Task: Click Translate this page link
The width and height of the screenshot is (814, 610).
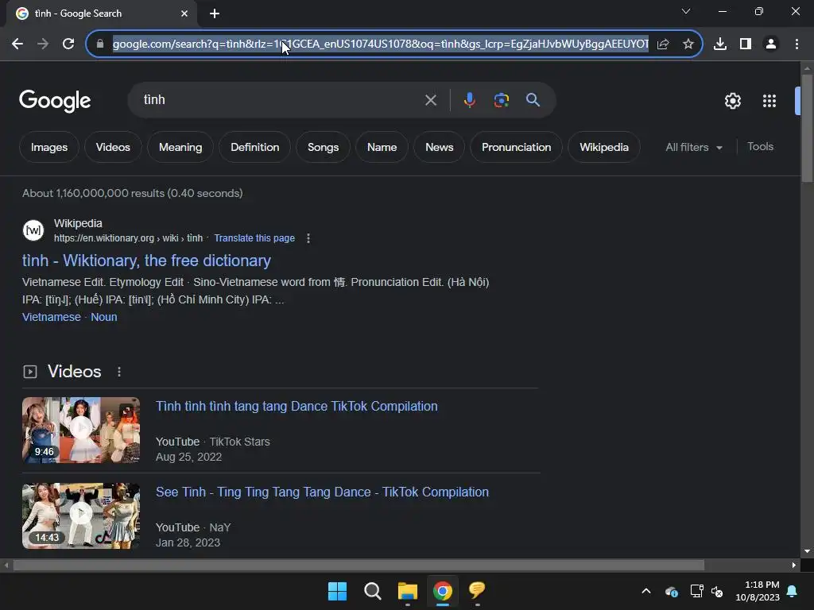Action: coord(254,238)
